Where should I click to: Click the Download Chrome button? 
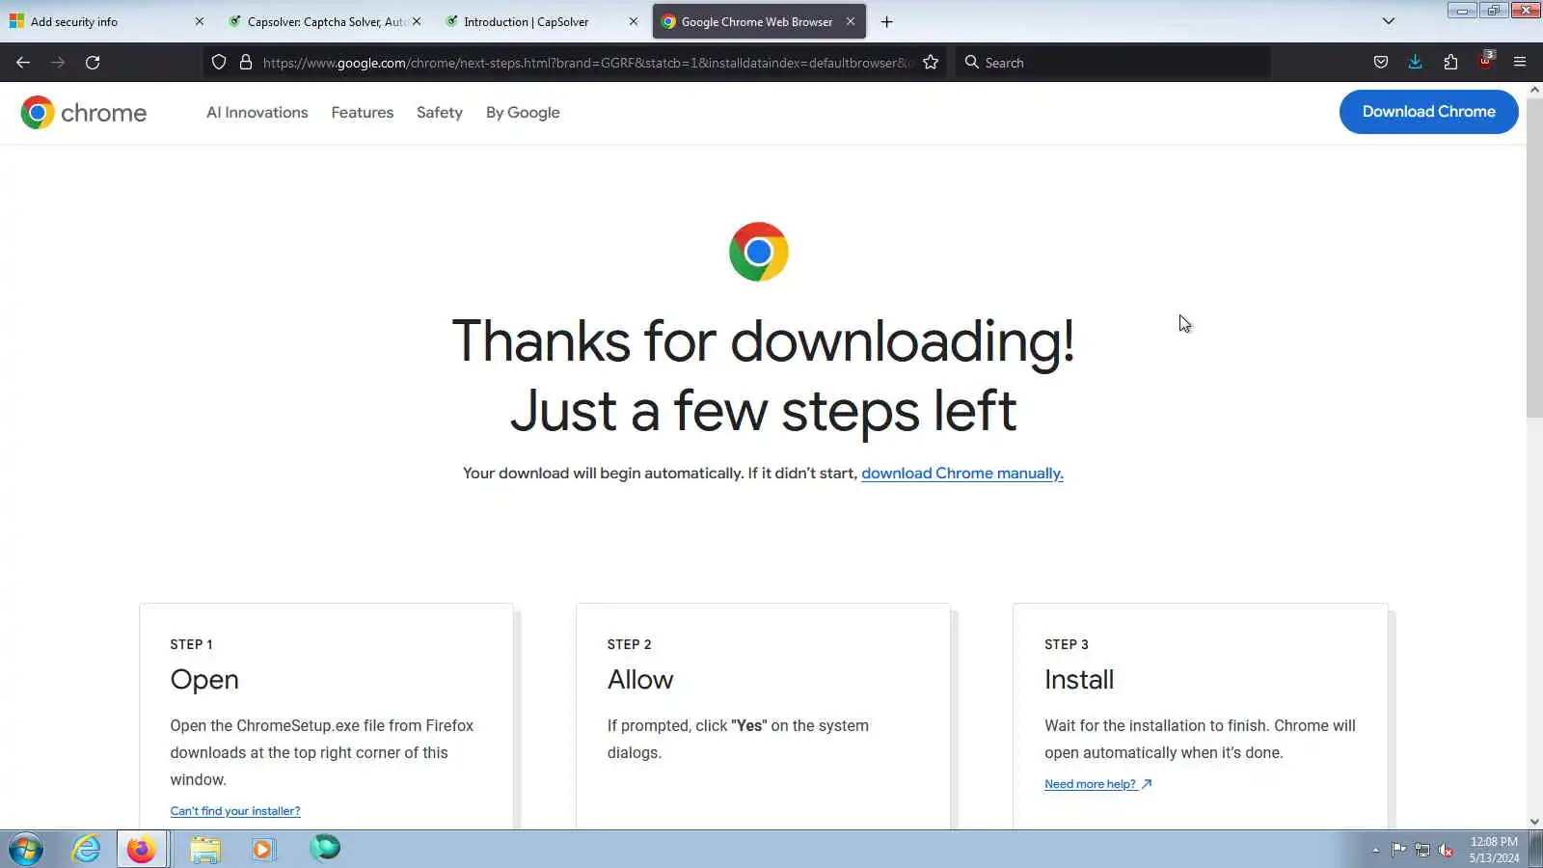pos(1429,112)
